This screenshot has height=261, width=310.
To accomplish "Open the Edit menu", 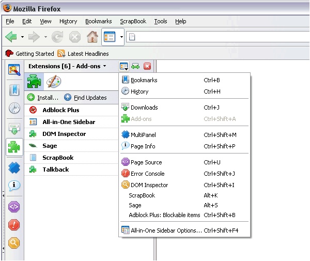I will pos(27,21).
